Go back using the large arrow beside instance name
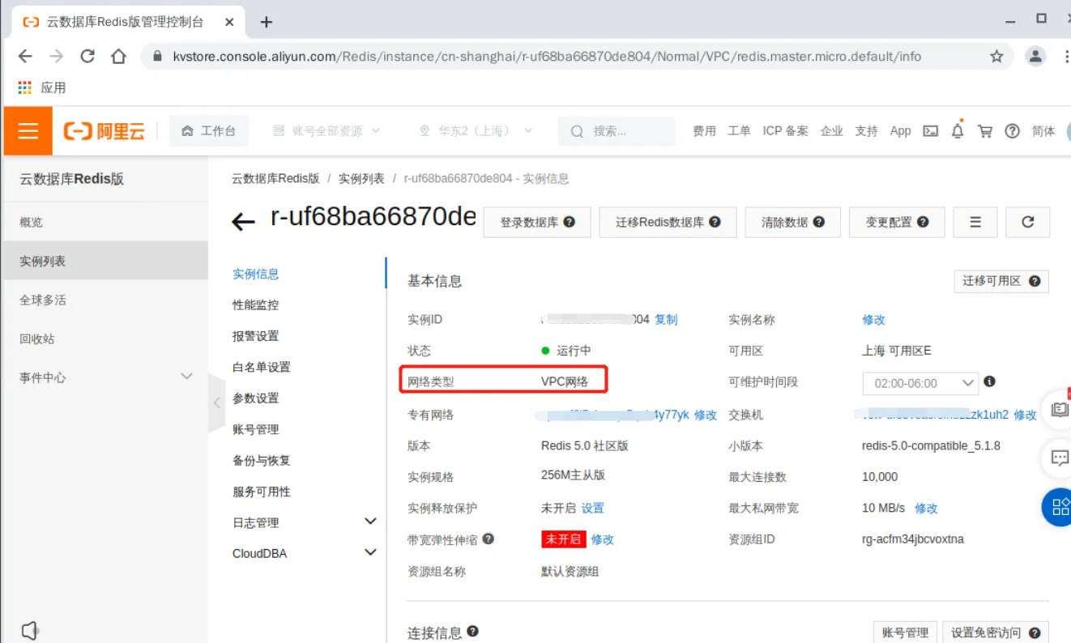 [243, 221]
